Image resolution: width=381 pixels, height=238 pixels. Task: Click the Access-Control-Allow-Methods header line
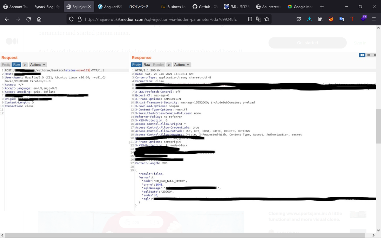point(192,131)
